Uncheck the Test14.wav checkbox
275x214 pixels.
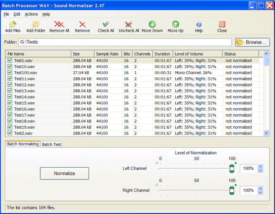coord(10,97)
